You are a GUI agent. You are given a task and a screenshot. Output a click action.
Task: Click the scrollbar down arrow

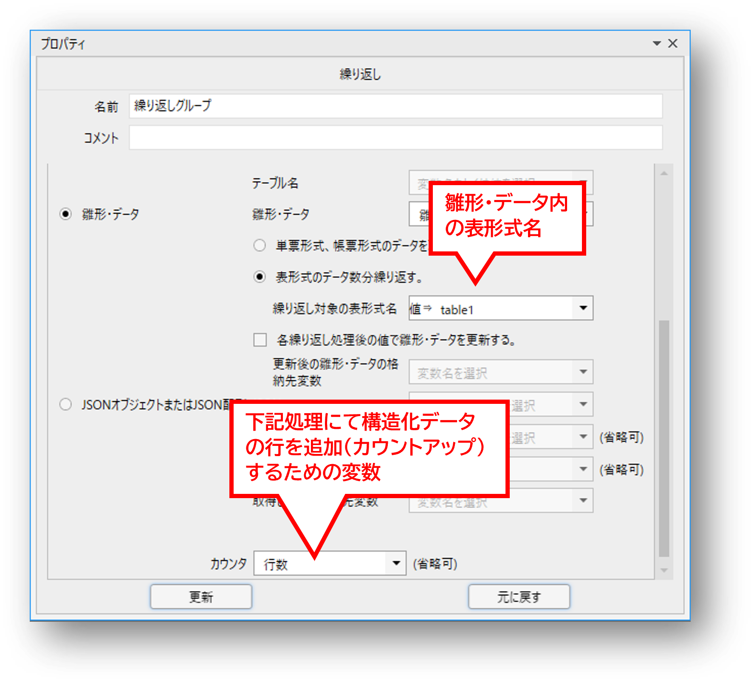pos(664,570)
